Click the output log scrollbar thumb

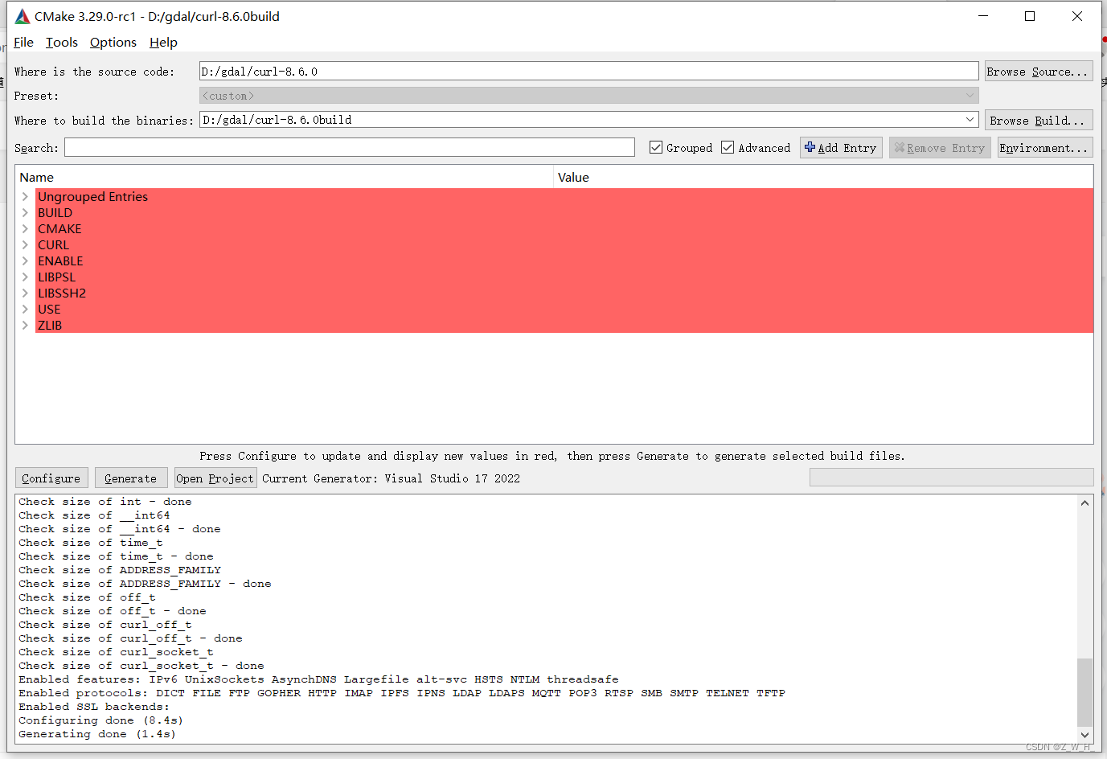[1084, 692]
